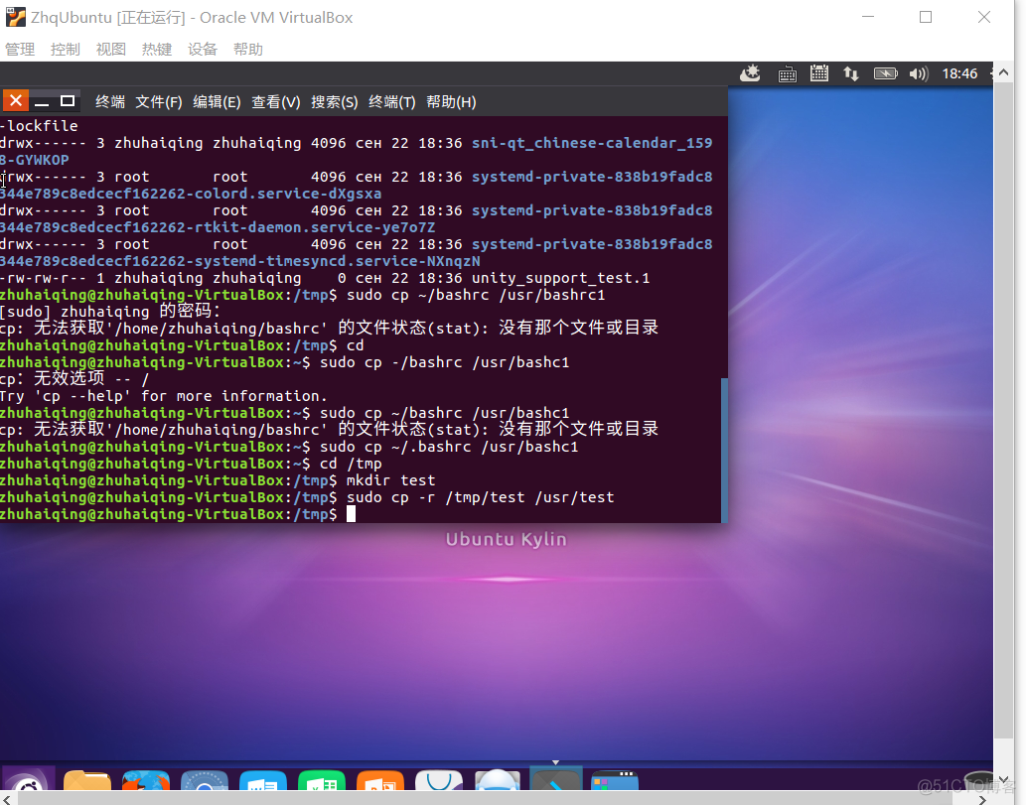Image resolution: width=1026 pixels, height=805 pixels.
Task: Open VirtualBox 管理 menu
Action: (20, 49)
